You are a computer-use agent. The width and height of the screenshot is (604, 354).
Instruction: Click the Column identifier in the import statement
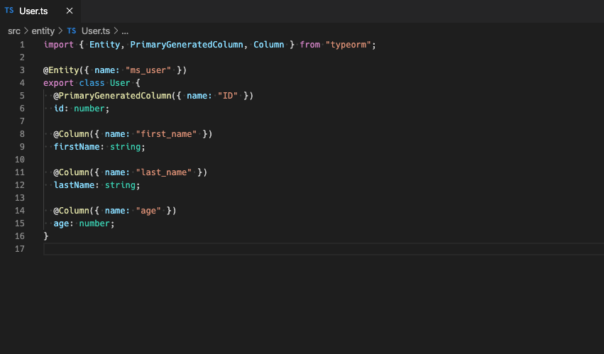pyautogui.click(x=268, y=45)
